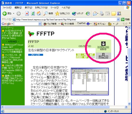Click the FFFTP screenshot thumbnail
The height and width of the screenshot is (114, 132).
click(90, 82)
